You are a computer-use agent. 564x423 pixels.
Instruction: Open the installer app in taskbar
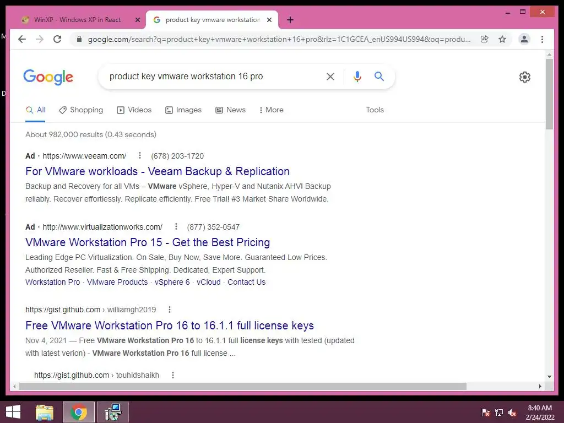[x=113, y=412]
